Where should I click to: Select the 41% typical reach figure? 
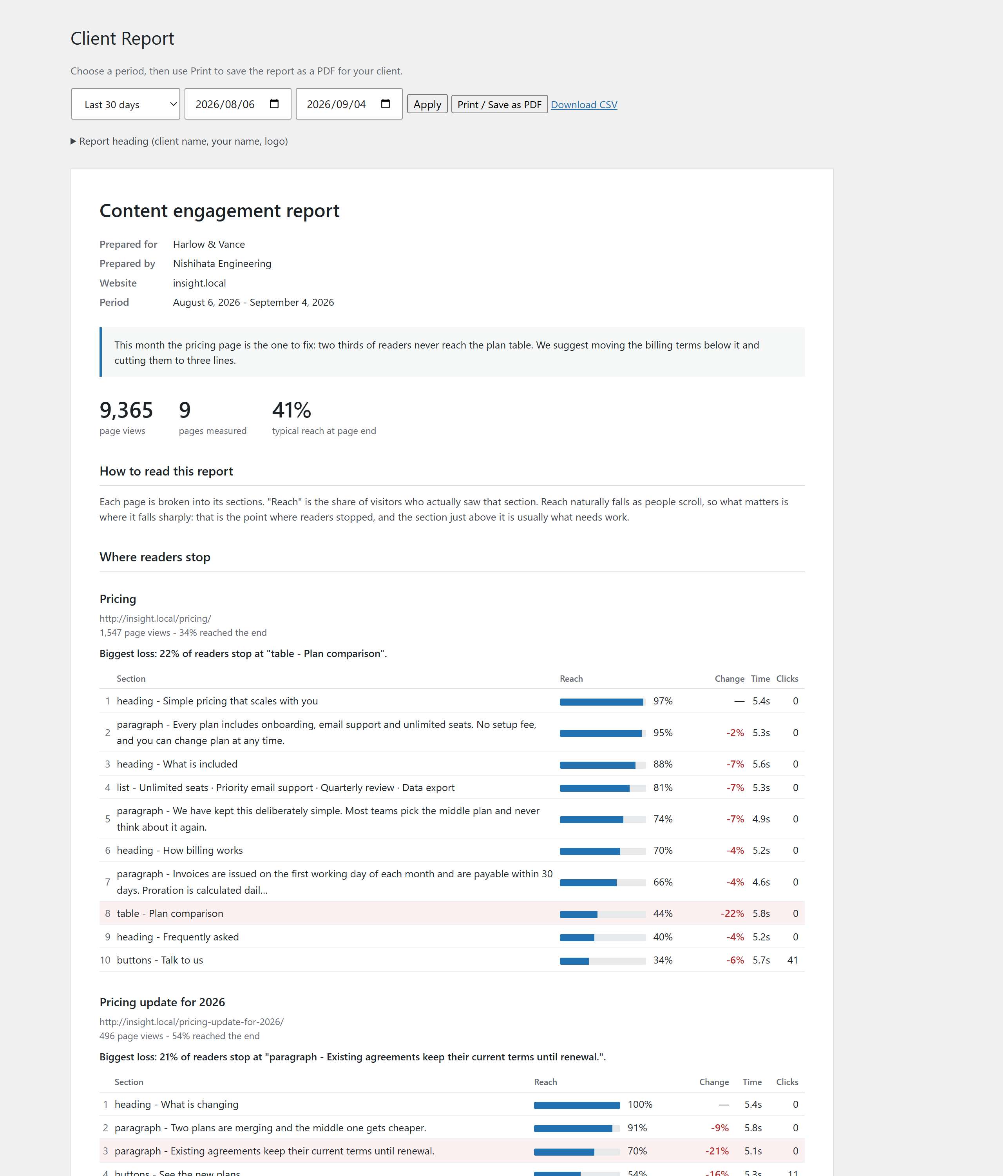pos(291,410)
